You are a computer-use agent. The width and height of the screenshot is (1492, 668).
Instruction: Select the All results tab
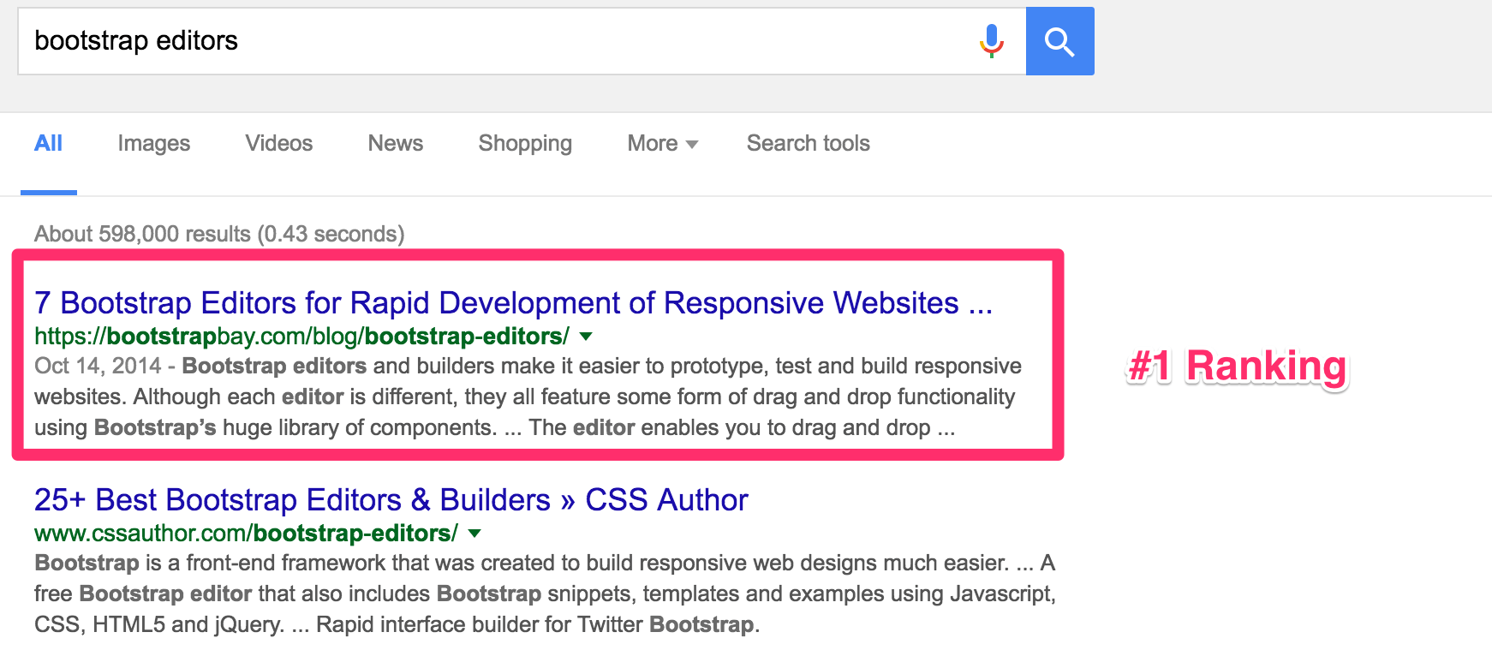pyautogui.click(x=48, y=143)
